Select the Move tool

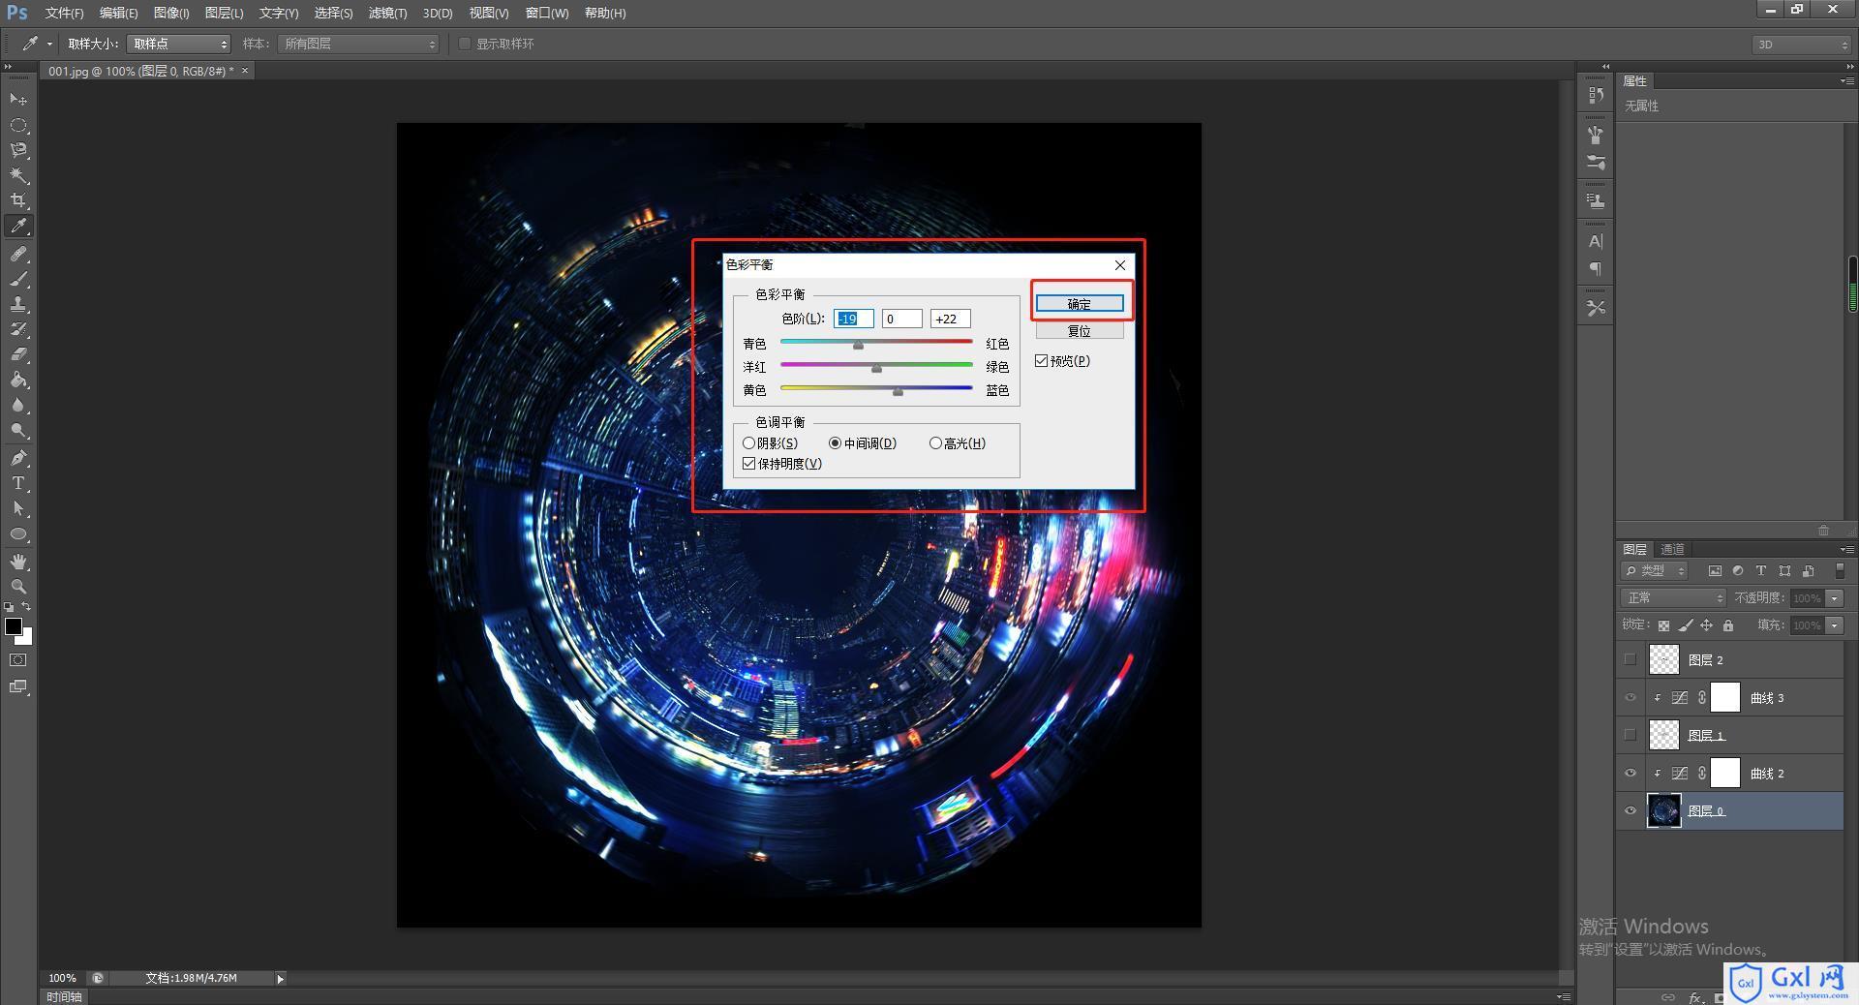pyautogui.click(x=18, y=100)
